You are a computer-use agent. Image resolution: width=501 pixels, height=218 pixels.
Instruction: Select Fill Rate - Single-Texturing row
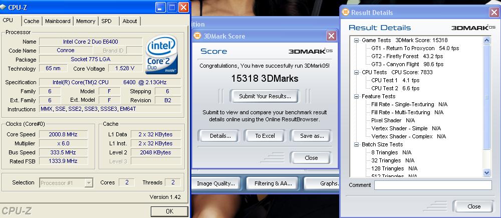[x=409, y=104]
